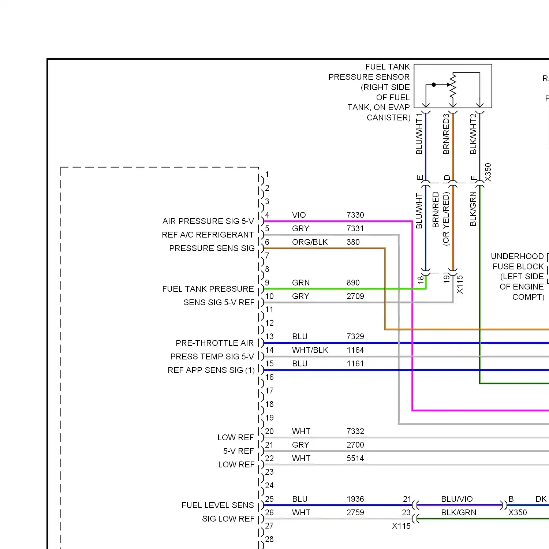Click the REF APP SENS SIG (1) text
This screenshot has height=549, width=549.
click(x=211, y=370)
